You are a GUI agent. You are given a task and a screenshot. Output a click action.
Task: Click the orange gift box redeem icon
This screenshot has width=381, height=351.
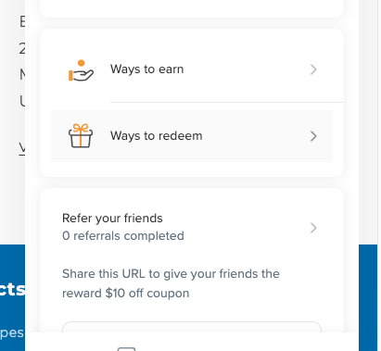point(81,136)
